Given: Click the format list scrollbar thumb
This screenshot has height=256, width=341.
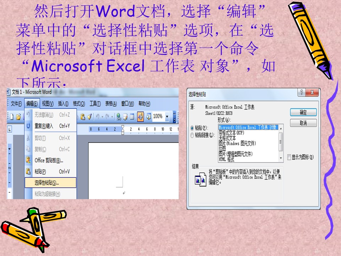Looking at the screenshot, I should point(281,142).
